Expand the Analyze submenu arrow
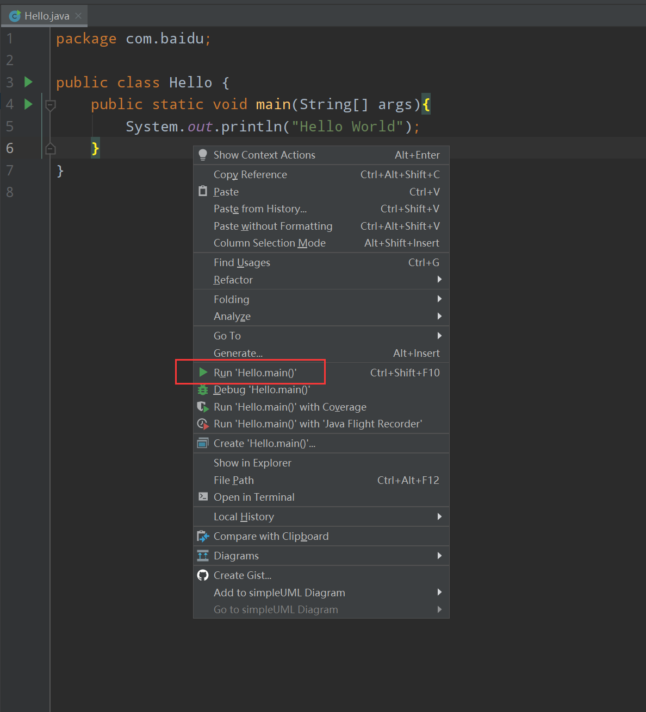 click(x=439, y=316)
